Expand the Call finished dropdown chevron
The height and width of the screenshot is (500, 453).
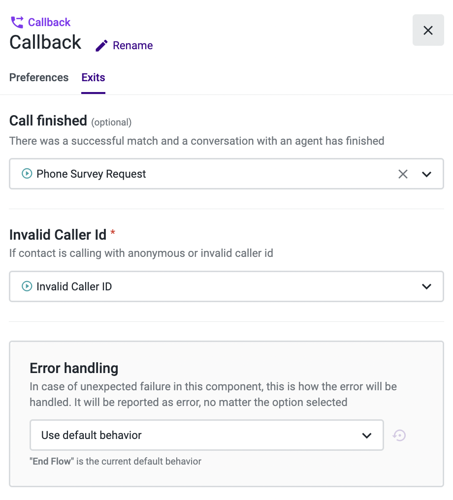point(426,174)
